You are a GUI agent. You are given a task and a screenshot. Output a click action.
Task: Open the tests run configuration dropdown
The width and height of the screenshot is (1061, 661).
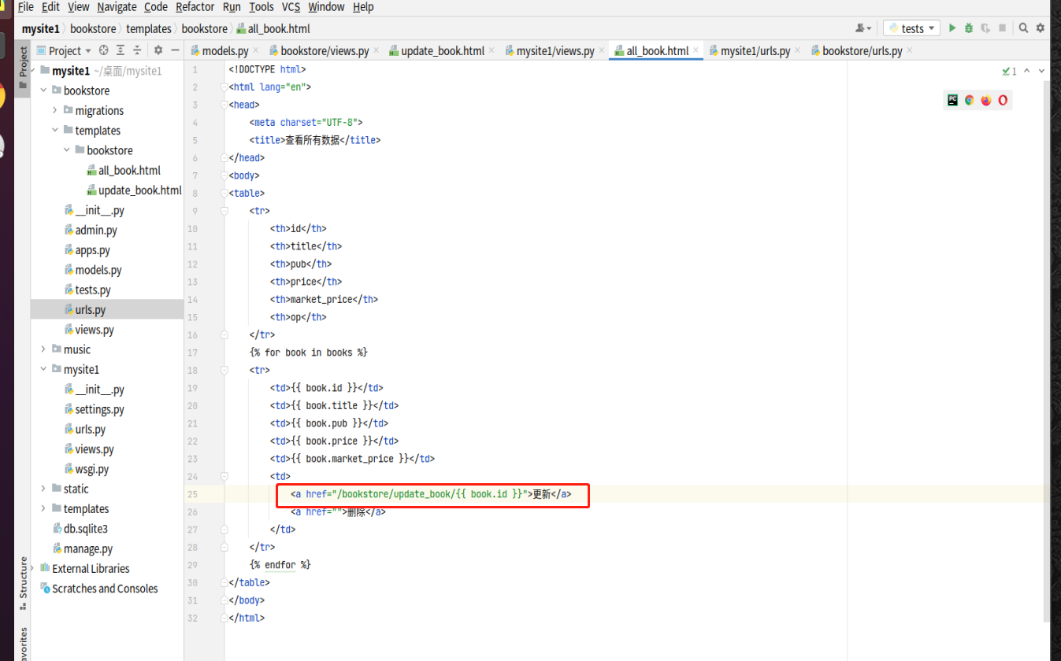[x=911, y=28]
